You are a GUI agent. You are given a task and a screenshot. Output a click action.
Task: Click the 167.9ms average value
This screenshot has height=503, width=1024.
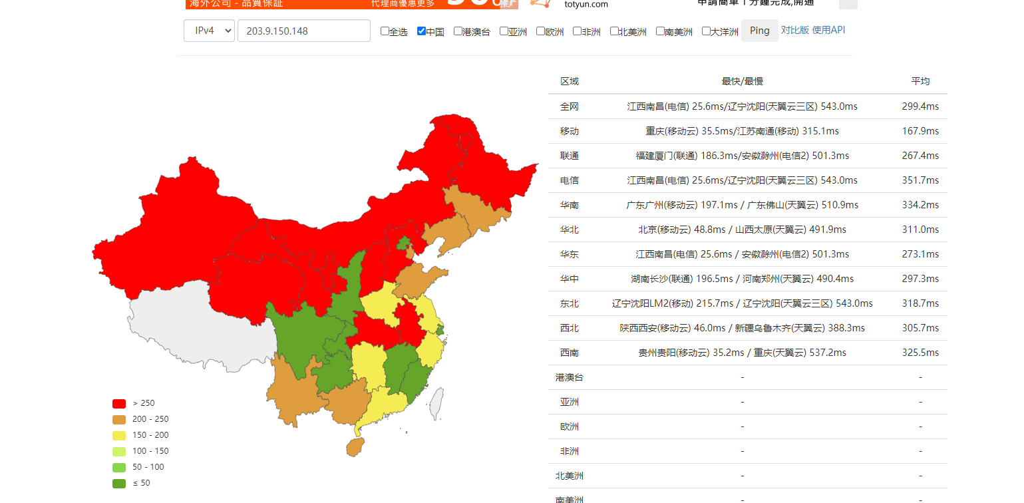pos(921,131)
